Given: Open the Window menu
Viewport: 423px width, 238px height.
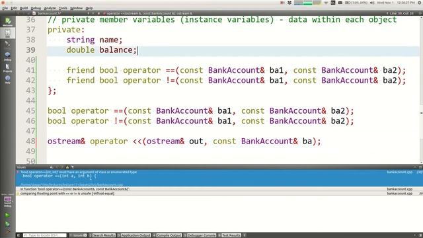Looking at the screenshot, I should [x=77, y=8].
